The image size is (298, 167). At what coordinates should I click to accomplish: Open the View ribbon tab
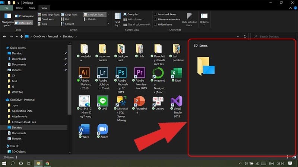point(44,8)
